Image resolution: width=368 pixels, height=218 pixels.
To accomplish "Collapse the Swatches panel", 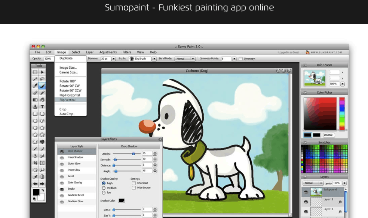I will click(305, 143).
